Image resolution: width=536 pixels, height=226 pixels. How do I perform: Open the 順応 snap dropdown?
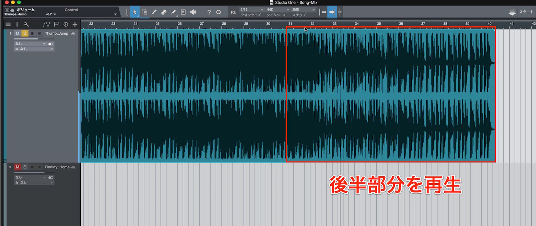point(303,9)
